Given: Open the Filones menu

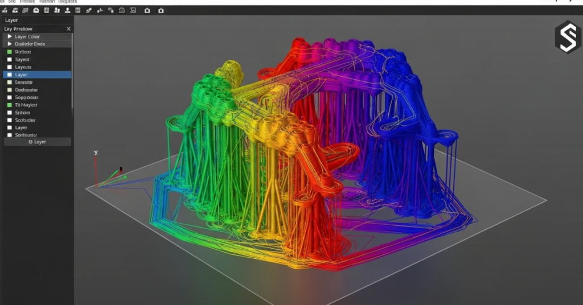Looking at the screenshot, I should 27,2.
